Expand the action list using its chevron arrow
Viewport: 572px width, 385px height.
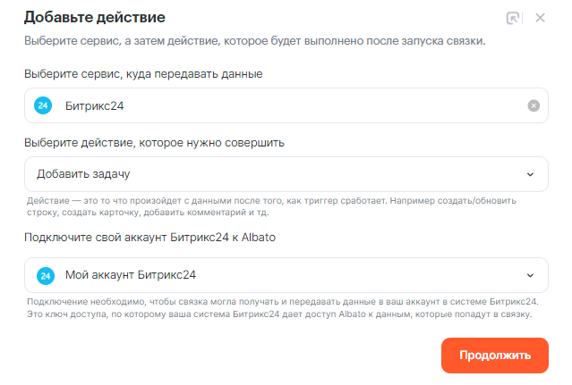coord(530,174)
